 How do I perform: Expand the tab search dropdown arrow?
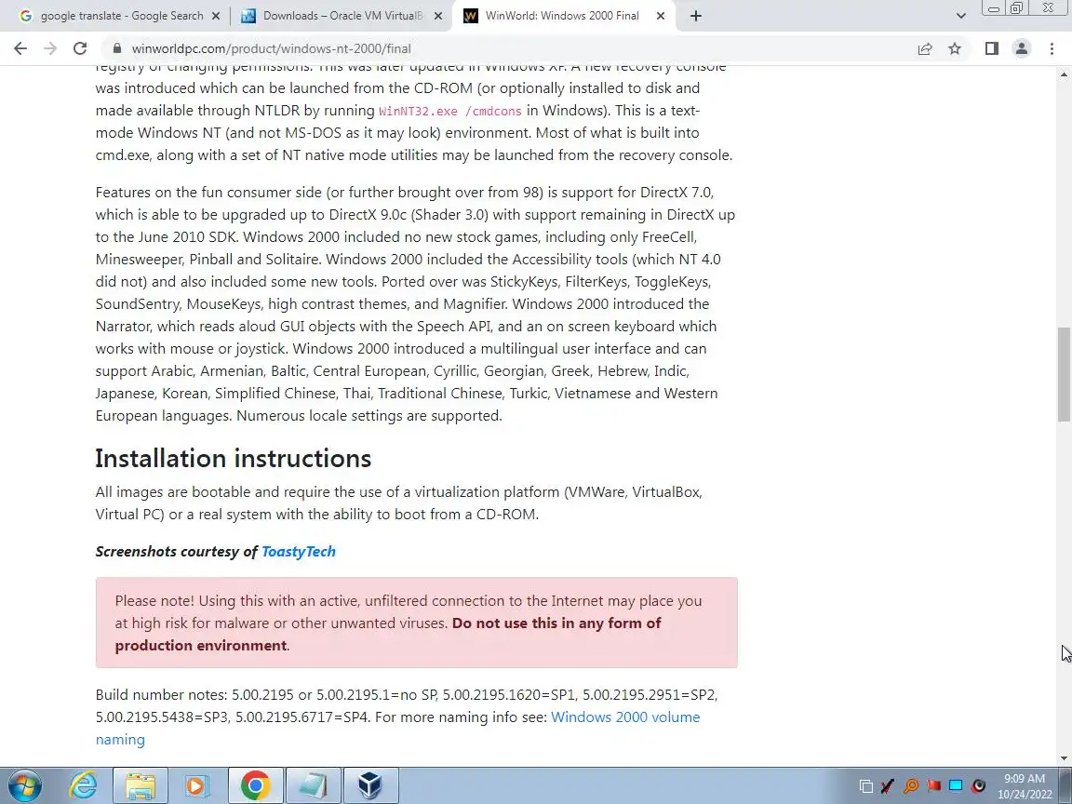click(x=960, y=16)
